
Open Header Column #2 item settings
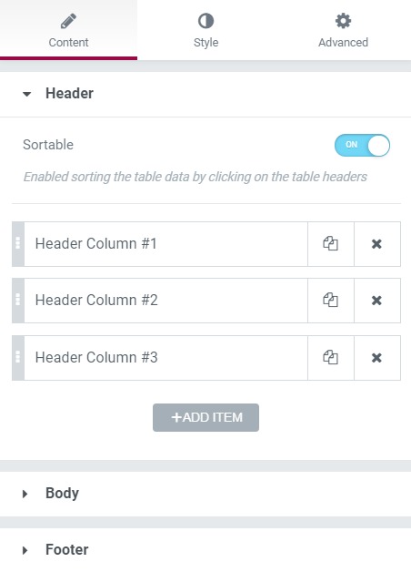click(x=166, y=301)
